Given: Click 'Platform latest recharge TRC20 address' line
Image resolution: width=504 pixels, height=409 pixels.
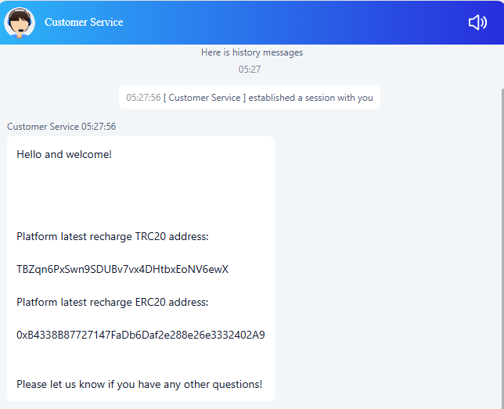Looking at the screenshot, I should point(113,237).
